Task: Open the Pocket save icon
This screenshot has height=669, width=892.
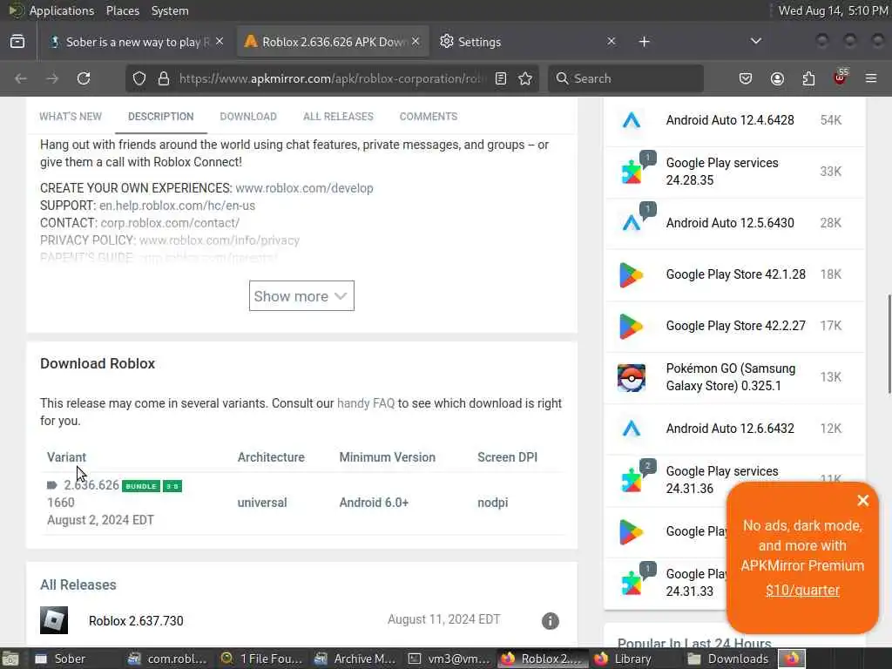Action: (x=746, y=78)
